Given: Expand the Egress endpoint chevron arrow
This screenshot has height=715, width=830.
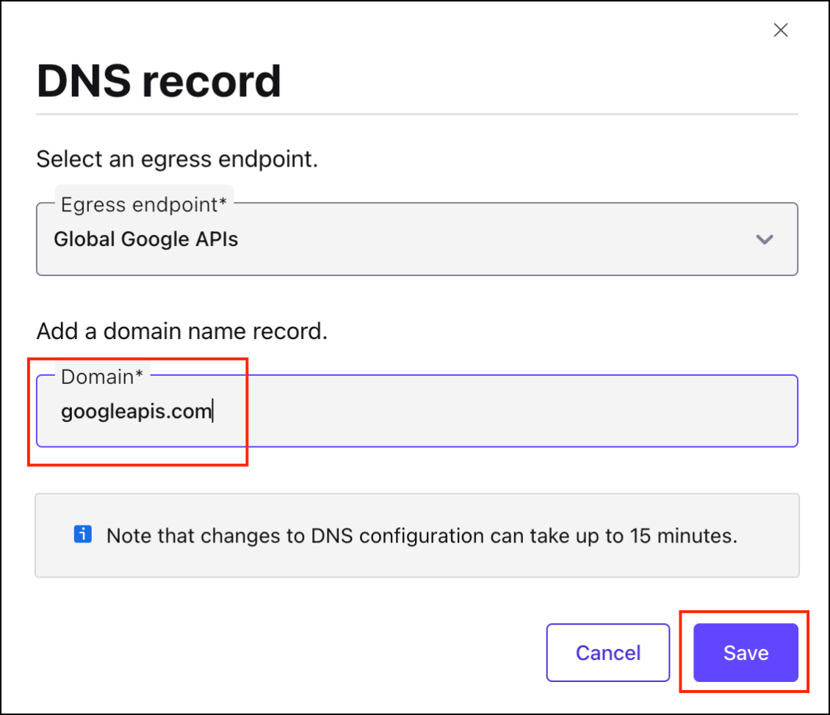Looking at the screenshot, I should click(765, 239).
